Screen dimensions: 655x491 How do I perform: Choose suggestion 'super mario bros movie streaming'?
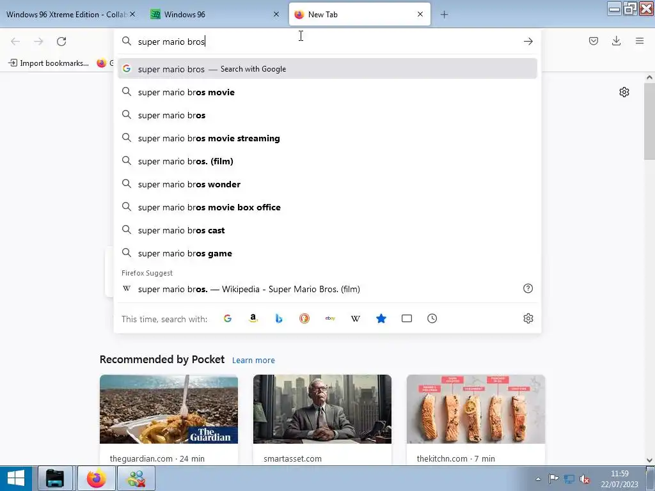tap(327, 138)
